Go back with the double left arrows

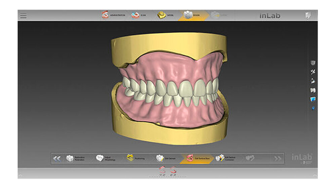(57, 158)
